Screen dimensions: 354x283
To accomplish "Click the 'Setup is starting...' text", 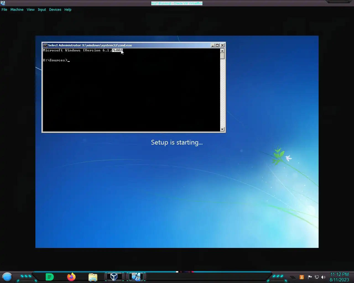I will click(x=177, y=142).
